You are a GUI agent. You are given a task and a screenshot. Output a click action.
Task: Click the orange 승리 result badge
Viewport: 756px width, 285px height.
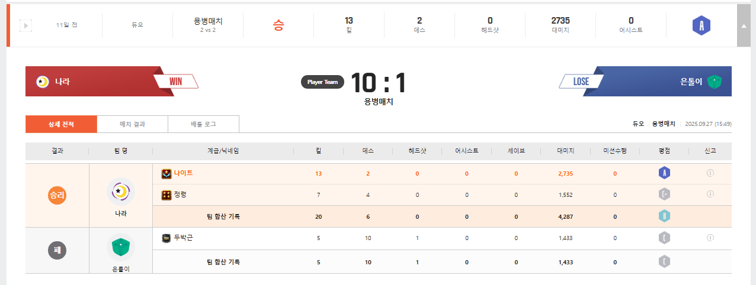(57, 195)
